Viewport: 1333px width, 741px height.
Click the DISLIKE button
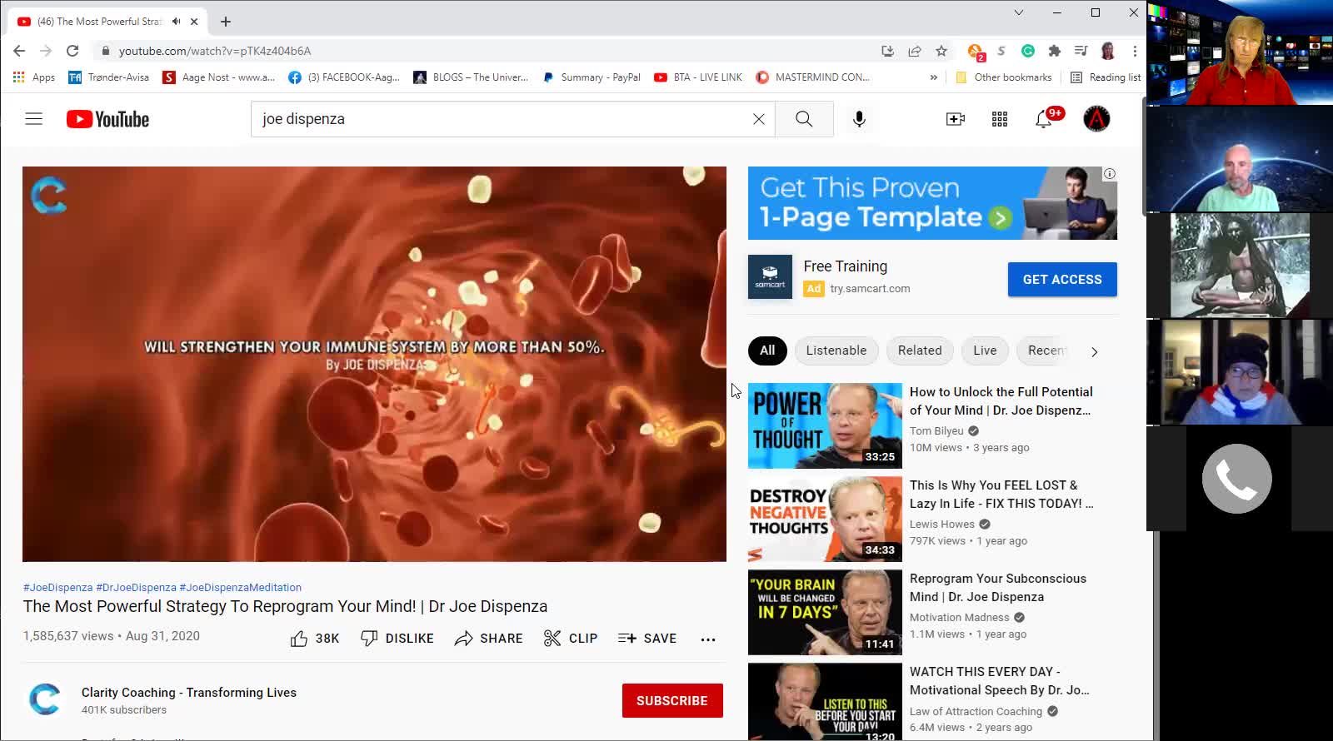point(397,639)
